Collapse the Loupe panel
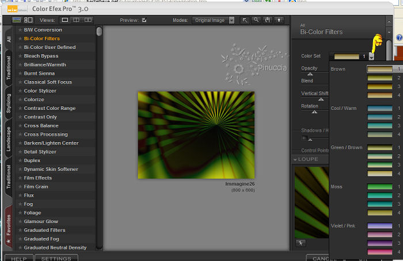The width and height of the screenshot is (403, 261). point(296,159)
